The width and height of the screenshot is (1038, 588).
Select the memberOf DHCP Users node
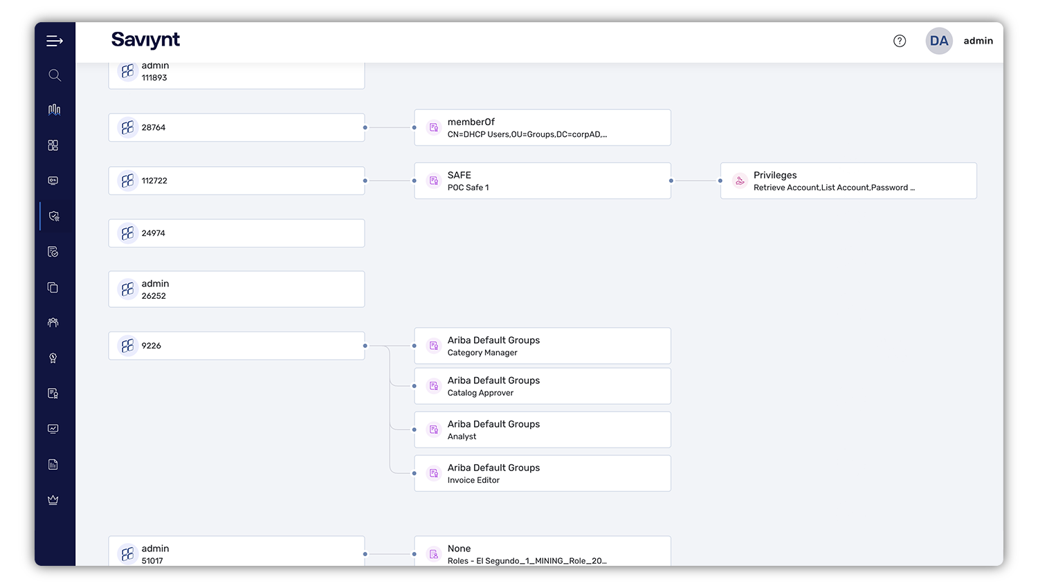coord(542,127)
